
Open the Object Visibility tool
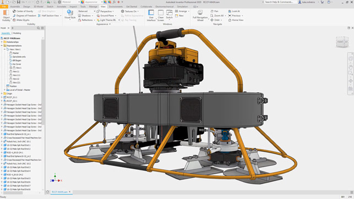(6, 15)
